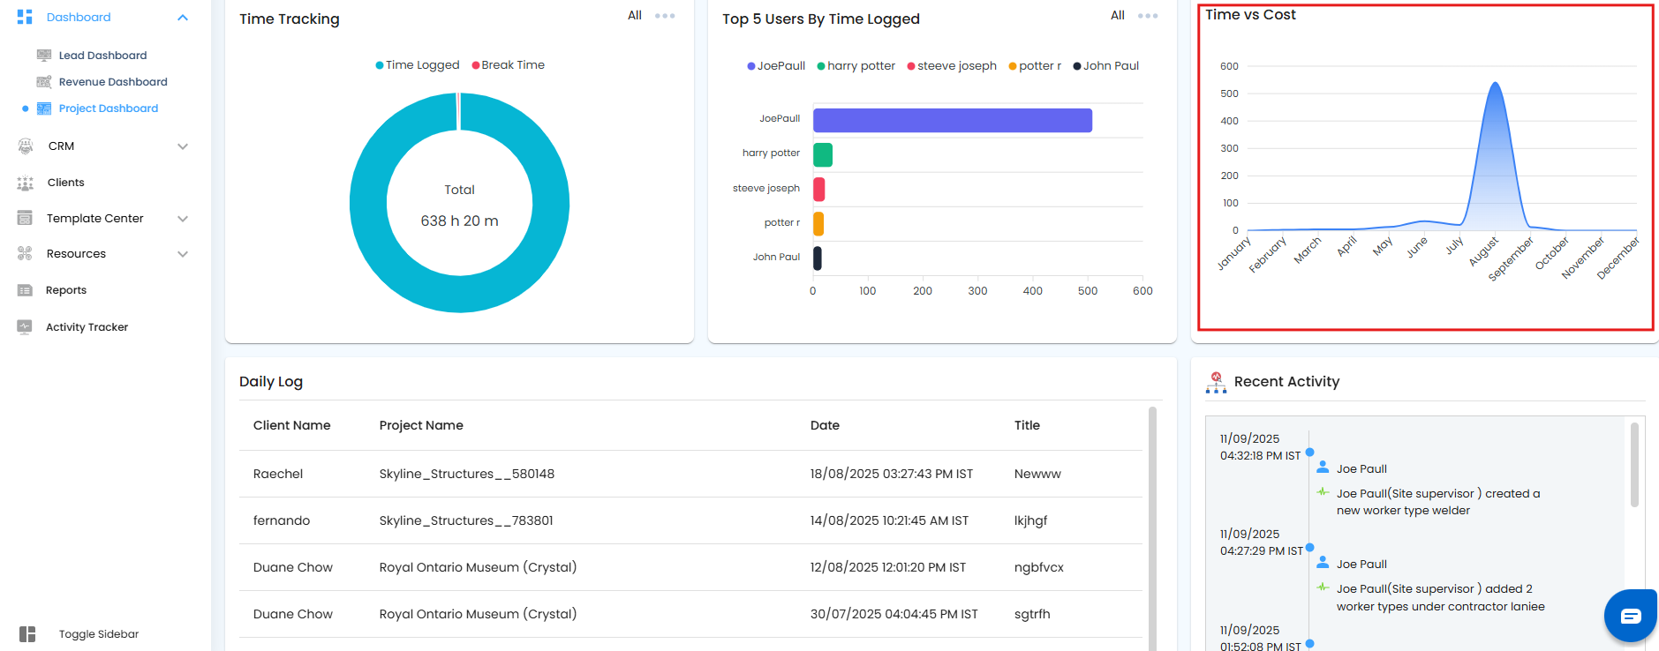
Task: Select Project Dashboard in sidebar
Action: click(x=109, y=108)
